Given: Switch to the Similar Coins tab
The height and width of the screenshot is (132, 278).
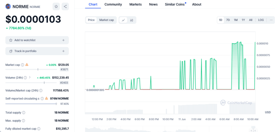Looking at the screenshot, I should pyautogui.click(x=175, y=4).
